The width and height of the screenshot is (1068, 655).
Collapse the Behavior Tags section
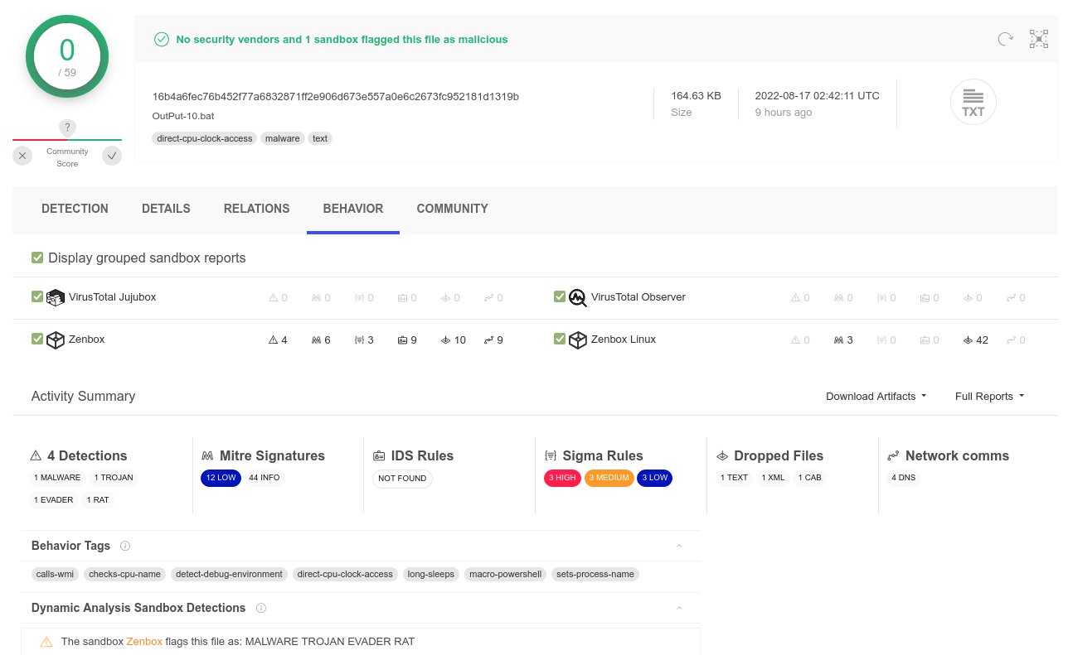(x=679, y=546)
